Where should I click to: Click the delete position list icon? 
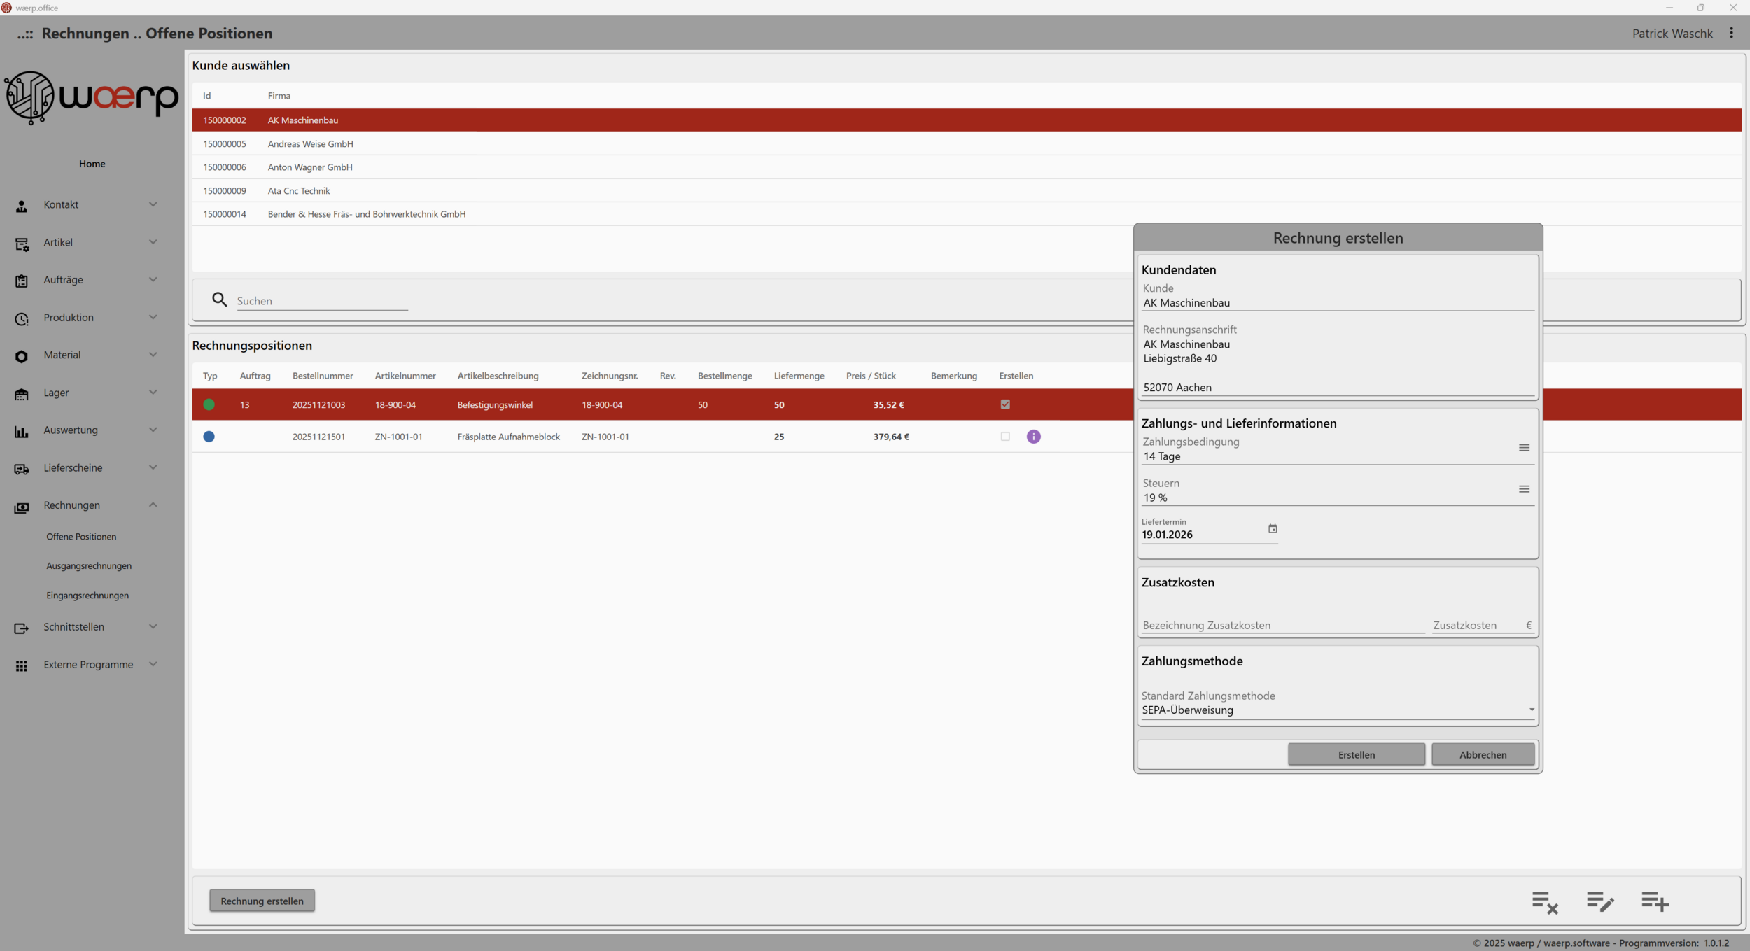pos(1544,901)
